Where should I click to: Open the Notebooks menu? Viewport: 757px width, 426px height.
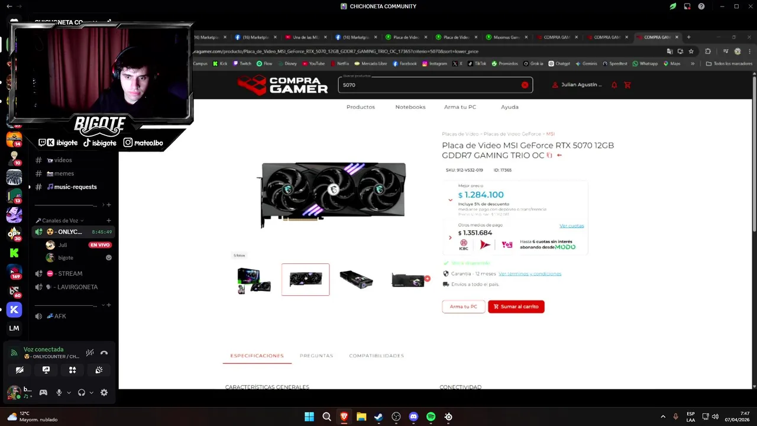tap(410, 107)
